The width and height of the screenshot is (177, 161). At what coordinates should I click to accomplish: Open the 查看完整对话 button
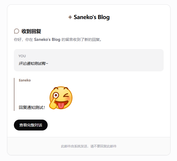click(x=31, y=125)
